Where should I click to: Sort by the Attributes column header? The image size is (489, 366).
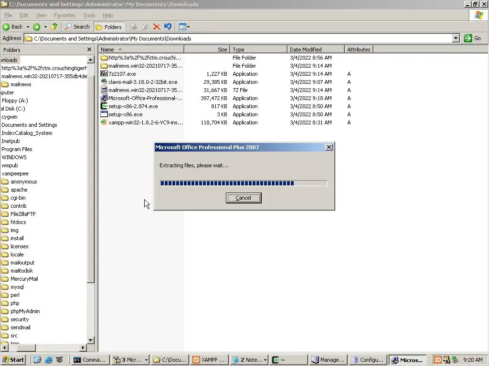[x=359, y=50]
